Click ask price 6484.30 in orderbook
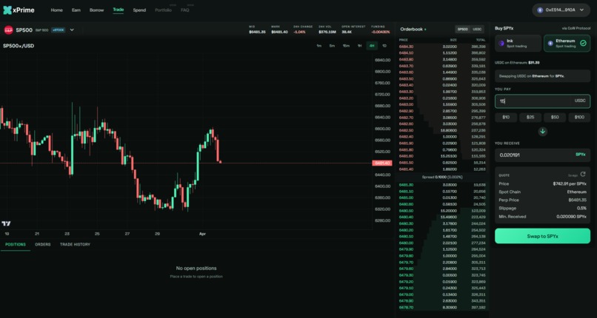Viewport: 597px width, 318px height. tap(406, 47)
